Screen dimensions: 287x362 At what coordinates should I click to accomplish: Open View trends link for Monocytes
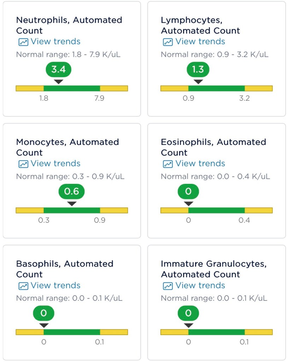click(55, 164)
